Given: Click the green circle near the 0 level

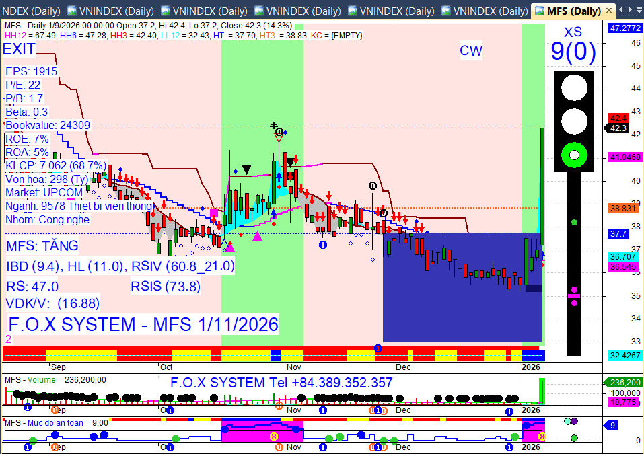Looking at the screenshot, I should pos(574,438).
